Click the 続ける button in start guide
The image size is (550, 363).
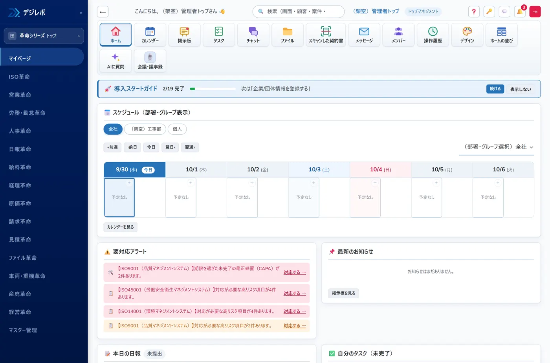(x=495, y=89)
